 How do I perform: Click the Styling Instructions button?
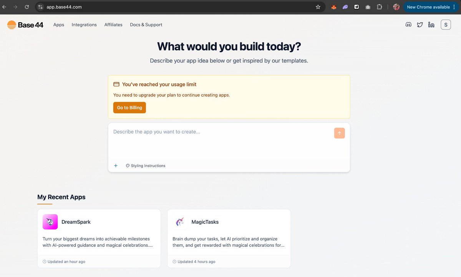click(146, 166)
